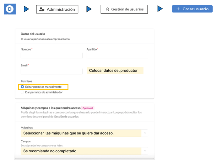Go to the Gestión de usuarios section box
This screenshot has width=216, height=163.
point(124,9)
